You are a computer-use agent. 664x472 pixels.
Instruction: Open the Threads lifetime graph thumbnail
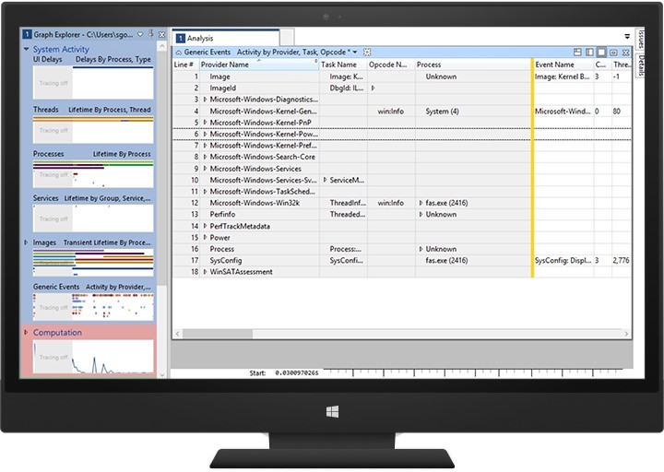(x=93, y=130)
